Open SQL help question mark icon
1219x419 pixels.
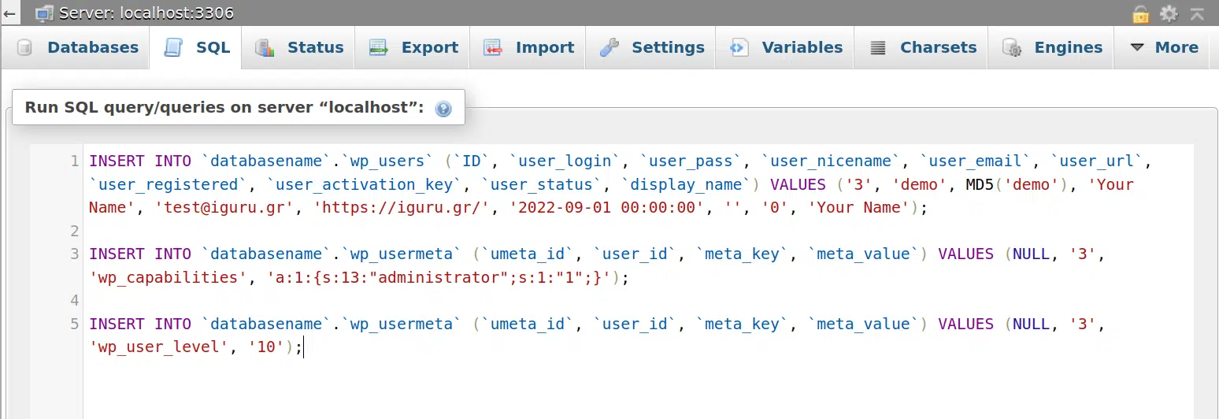pyautogui.click(x=443, y=109)
